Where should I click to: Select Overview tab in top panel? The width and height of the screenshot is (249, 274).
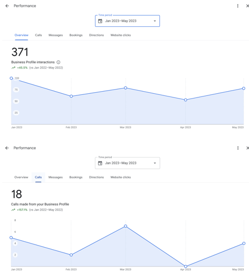click(x=22, y=35)
